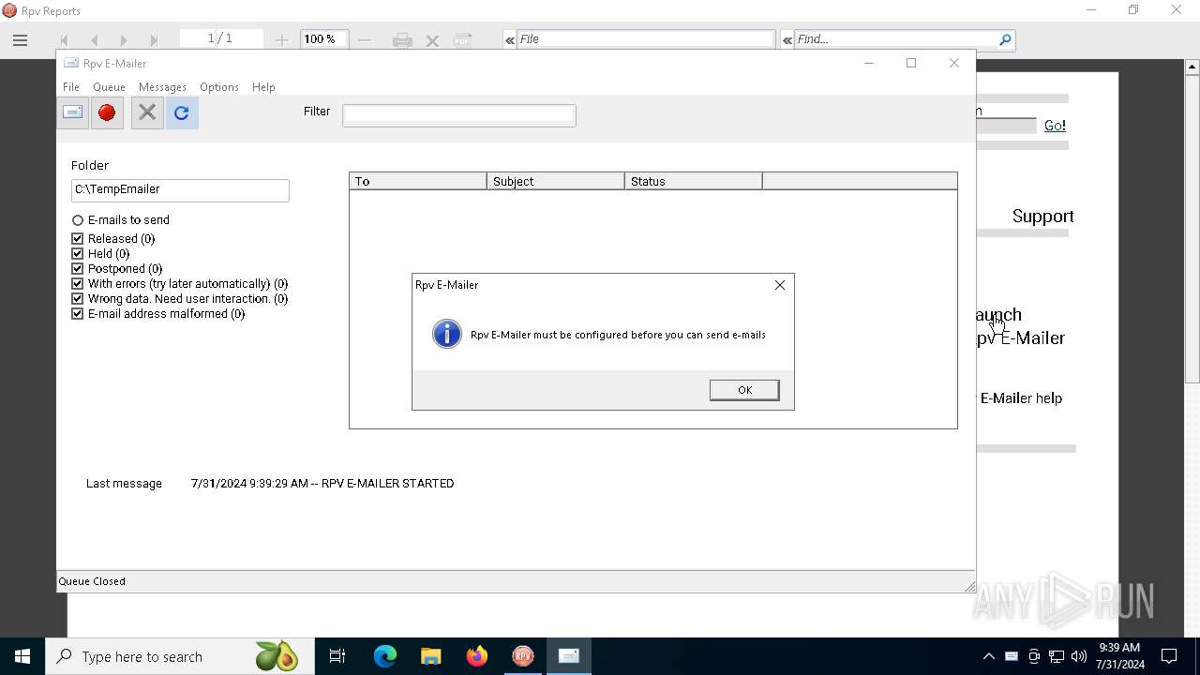
Task: Click the X close-report toolbar icon
Action: (432, 40)
